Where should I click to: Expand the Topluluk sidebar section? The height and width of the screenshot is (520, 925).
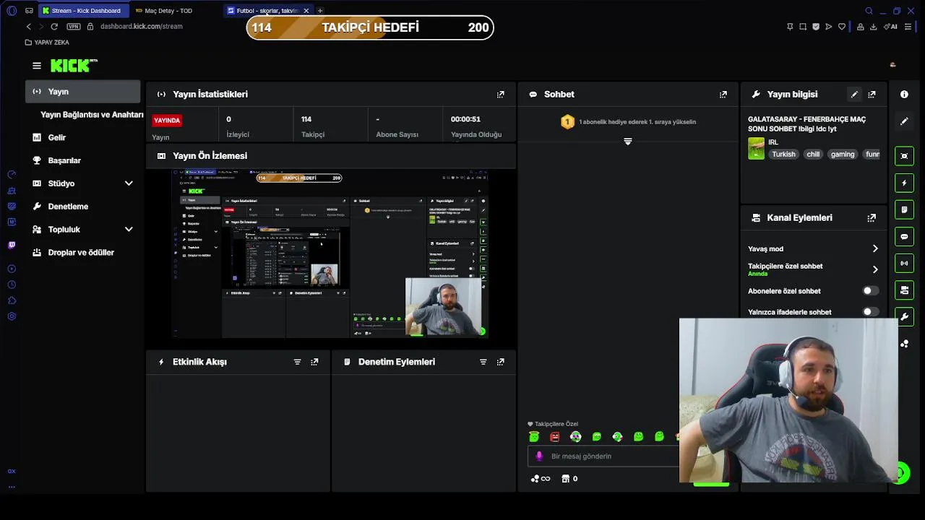pos(129,230)
